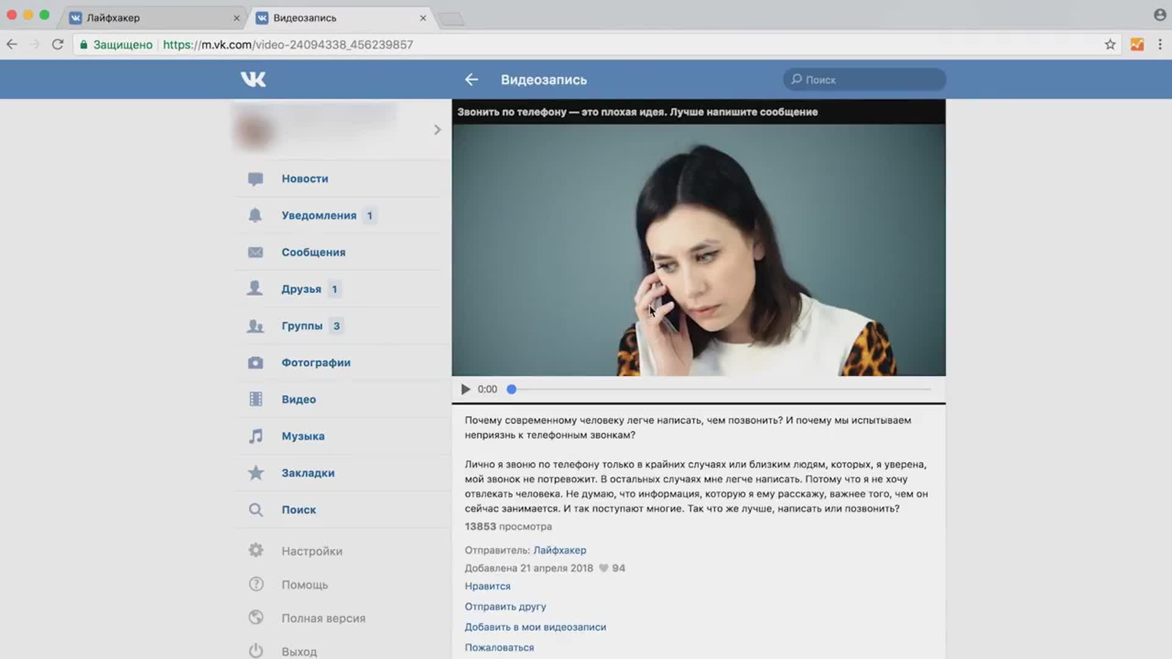The height and width of the screenshot is (659, 1172).
Task: Click Добавить в мои видеозаписи
Action: pos(535,627)
